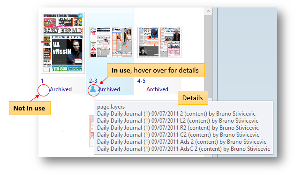Click the Archived status under page 2-3

pyautogui.click(x=109, y=89)
